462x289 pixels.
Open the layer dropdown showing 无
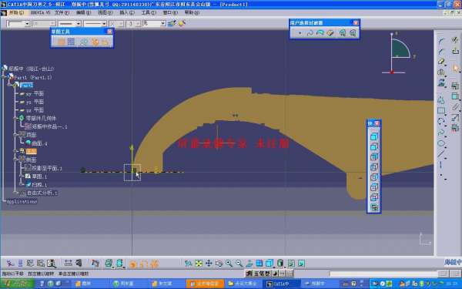(x=154, y=24)
